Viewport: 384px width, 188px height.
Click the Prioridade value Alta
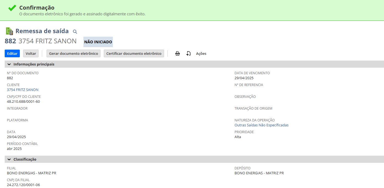pos(238,137)
